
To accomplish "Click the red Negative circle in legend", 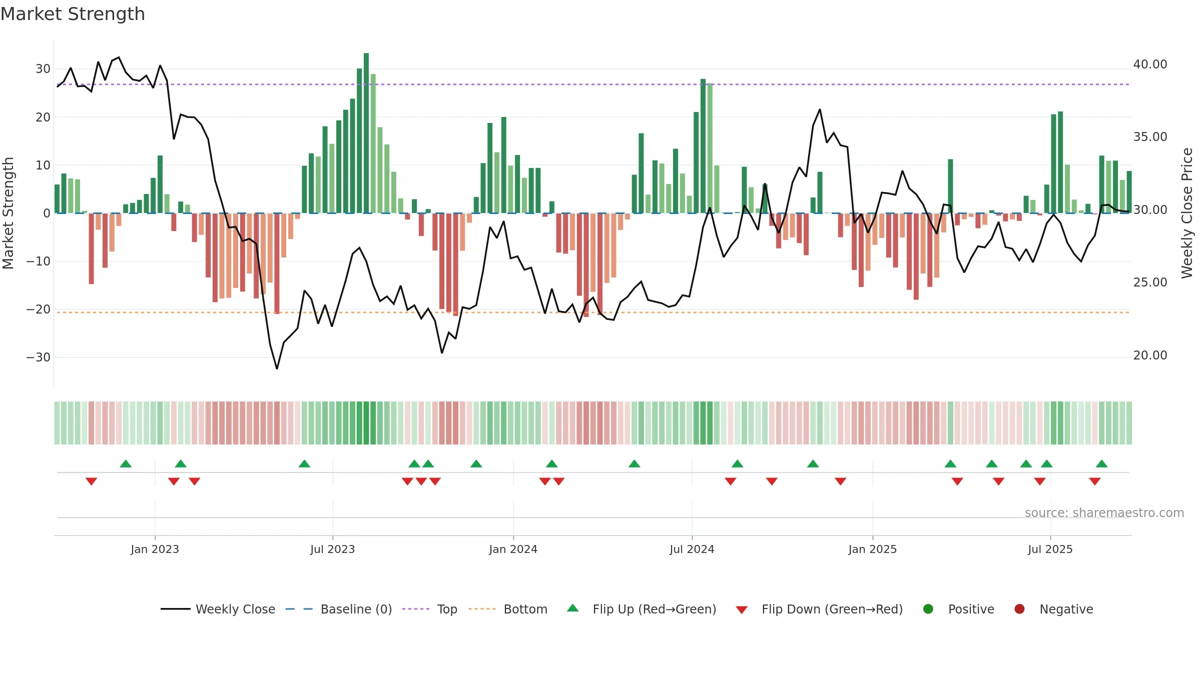I will [1019, 609].
